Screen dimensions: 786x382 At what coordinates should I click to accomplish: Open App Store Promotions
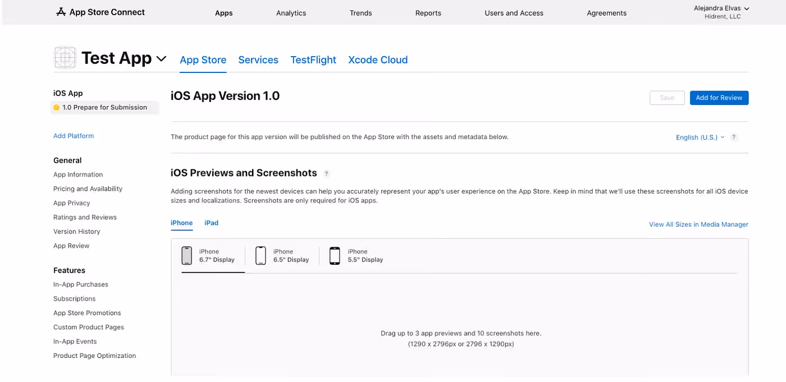click(x=87, y=313)
